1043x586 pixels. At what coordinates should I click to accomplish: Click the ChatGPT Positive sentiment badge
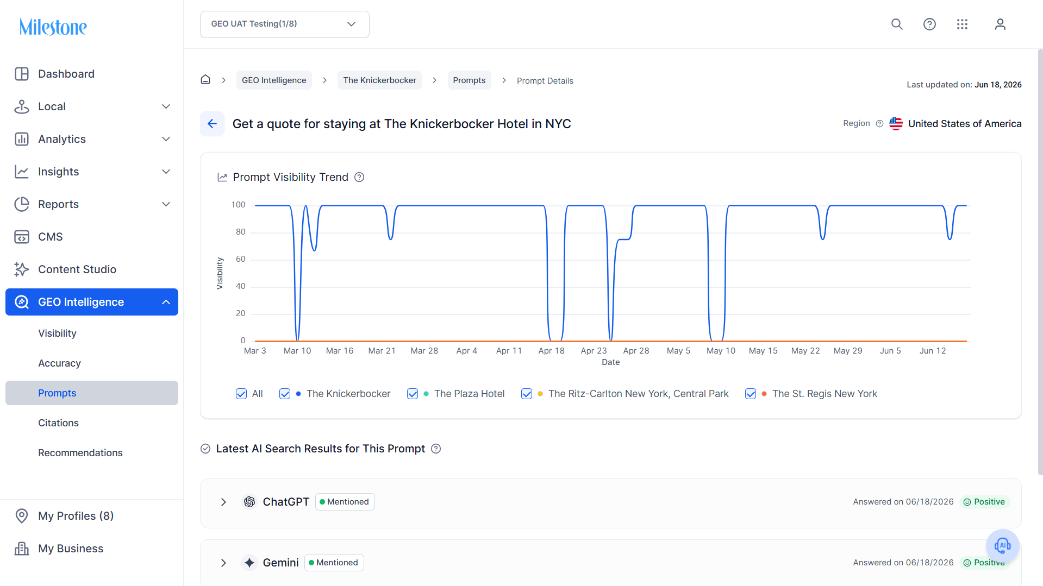[984, 502]
